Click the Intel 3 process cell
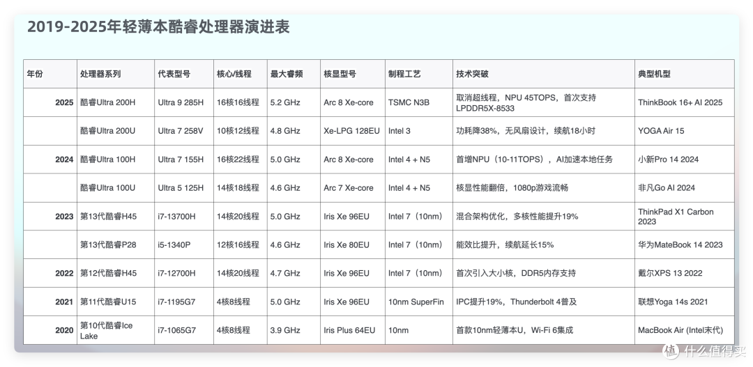753x367 pixels. [419, 130]
